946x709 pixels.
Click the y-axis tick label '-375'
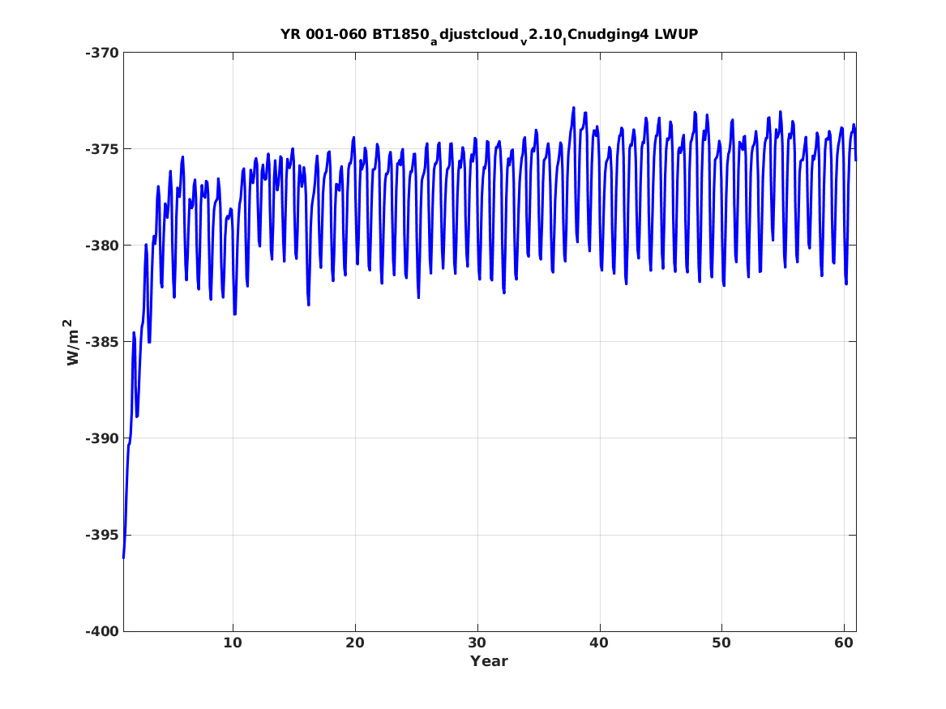click(102, 150)
